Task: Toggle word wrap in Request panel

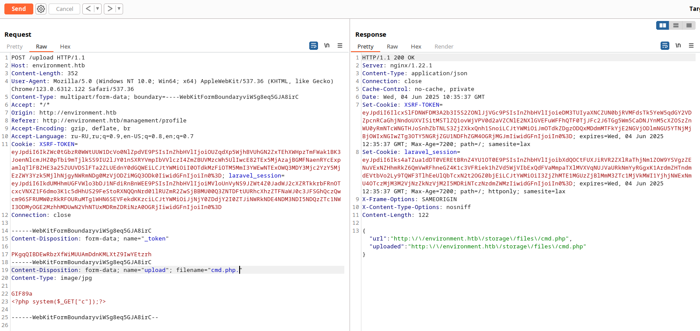Action: [314, 45]
